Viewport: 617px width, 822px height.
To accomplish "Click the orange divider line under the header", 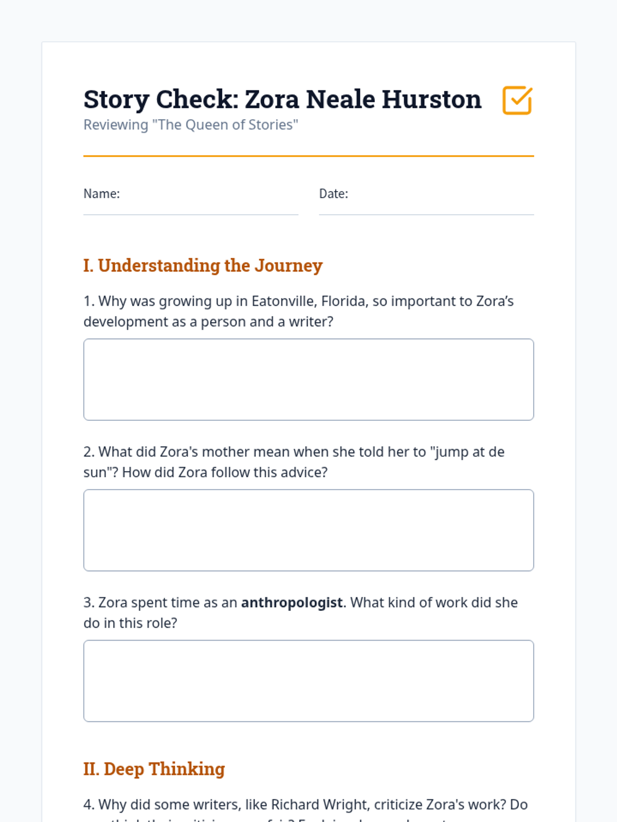I will (308, 156).
